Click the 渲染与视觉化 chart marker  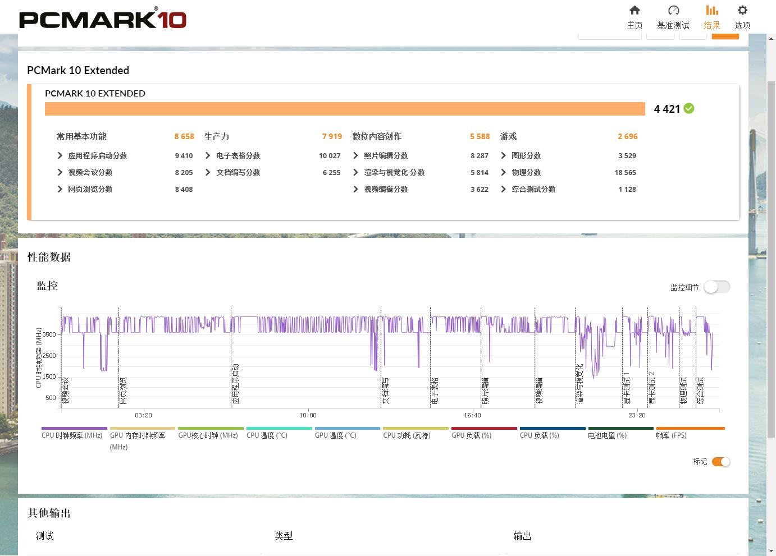(579, 384)
